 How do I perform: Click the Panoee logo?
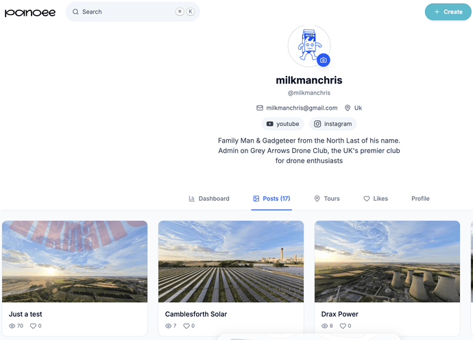[30, 12]
